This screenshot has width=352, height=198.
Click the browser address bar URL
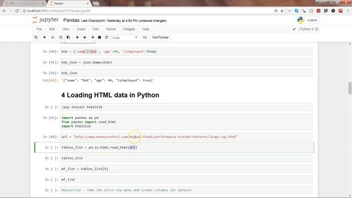point(59,11)
